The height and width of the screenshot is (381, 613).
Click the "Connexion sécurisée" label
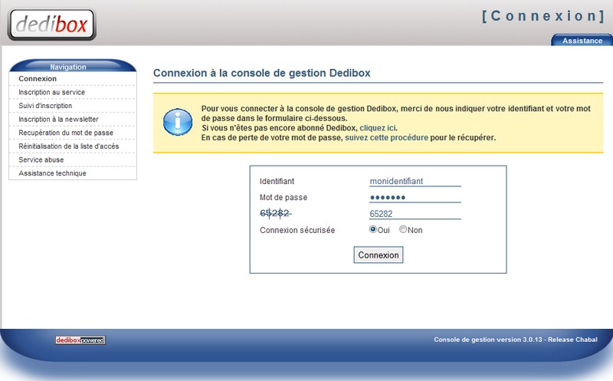point(297,230)
